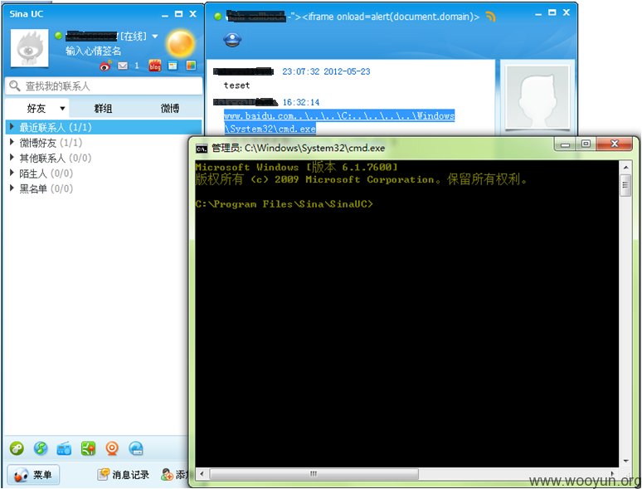
Task: Open the Weibo eye icon in Sina UC header
Action: 105,66
